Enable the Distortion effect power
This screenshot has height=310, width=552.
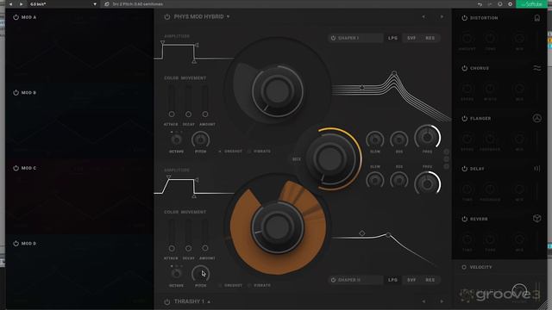[x=464, y=18]
